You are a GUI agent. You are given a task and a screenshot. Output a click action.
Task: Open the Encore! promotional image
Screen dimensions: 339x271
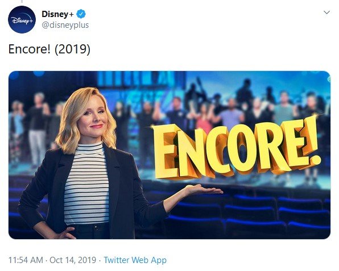[x=169, y=155]
